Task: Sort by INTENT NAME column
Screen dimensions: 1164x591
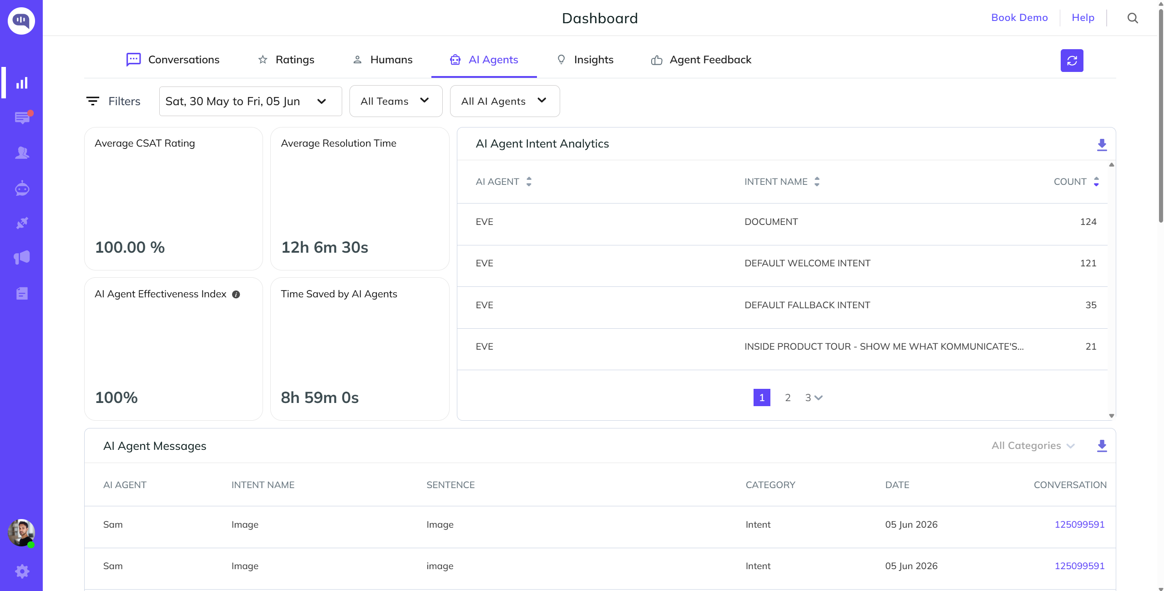Action: coord(817,182)
